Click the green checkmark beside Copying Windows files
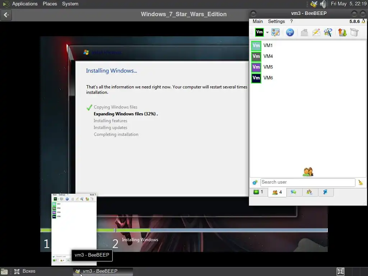This screenshot has width=368, height=276. point(89,107)
